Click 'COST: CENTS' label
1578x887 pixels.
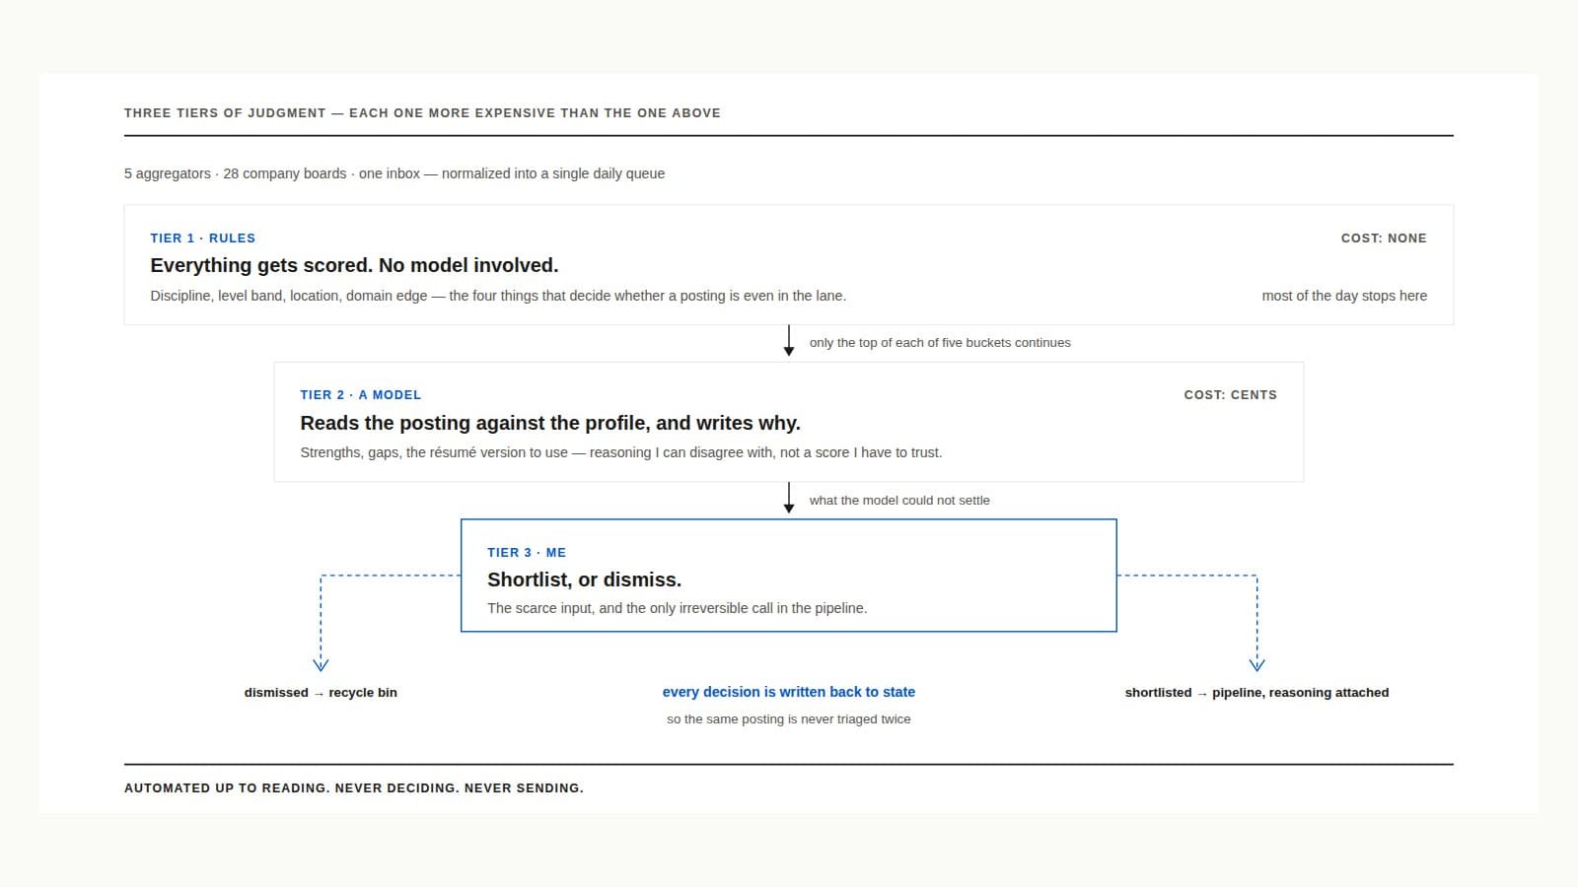[1230, 395]
